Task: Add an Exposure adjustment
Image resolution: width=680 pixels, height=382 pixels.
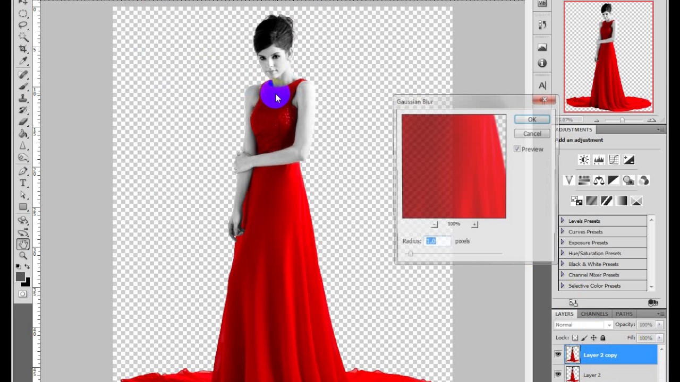Action: [628, 160]
